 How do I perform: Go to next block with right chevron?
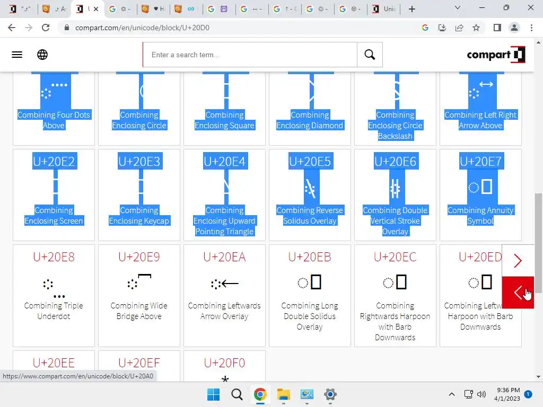(x=518, y=261)
